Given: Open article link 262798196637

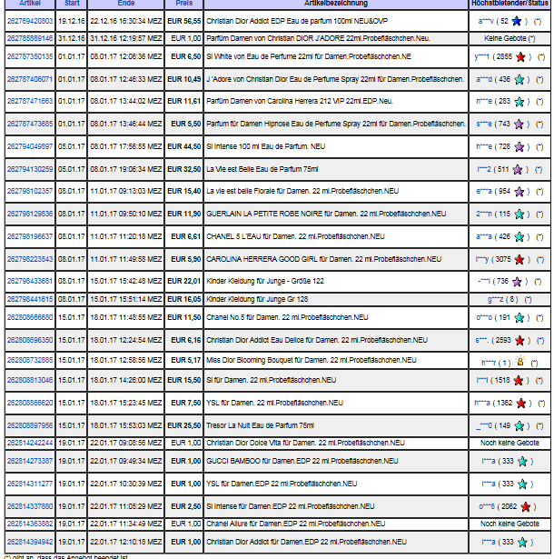Looking at the screenshot, I should 30,236.
